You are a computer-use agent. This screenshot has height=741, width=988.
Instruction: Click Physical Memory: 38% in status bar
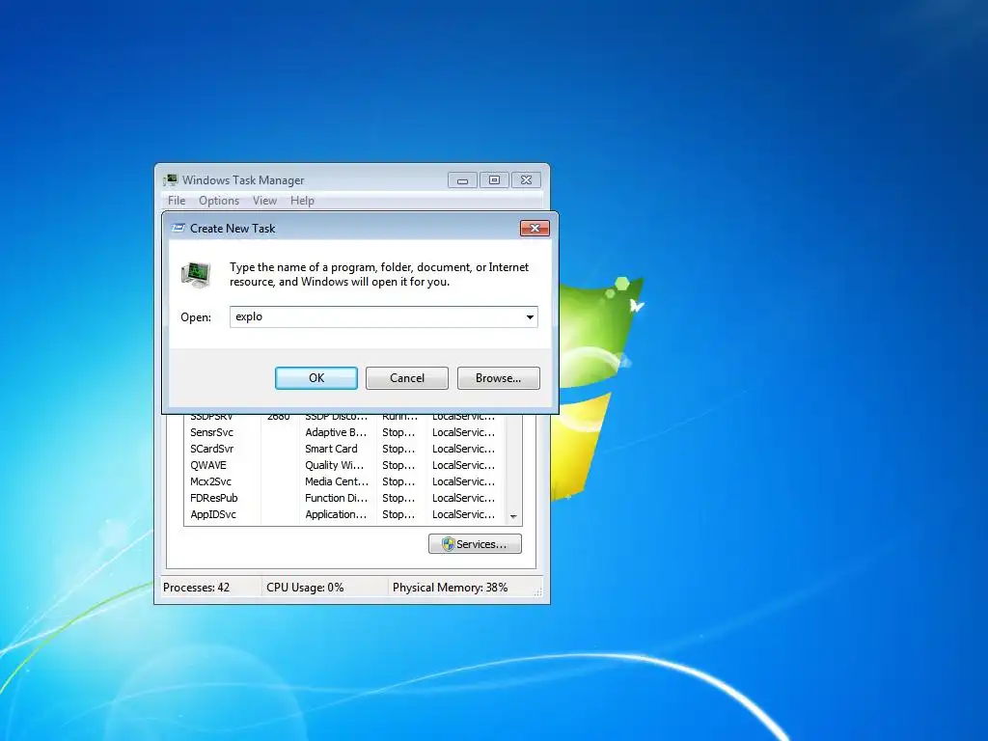pyautogui.click(x=450, y=588)
